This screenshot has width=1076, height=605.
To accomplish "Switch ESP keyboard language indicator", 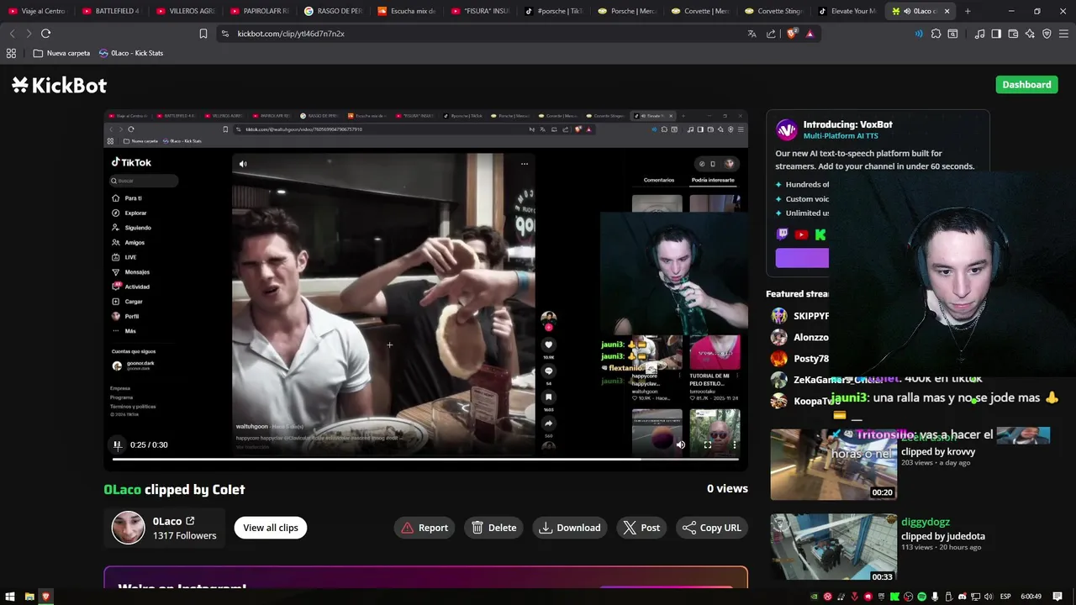I will 1005,597.
